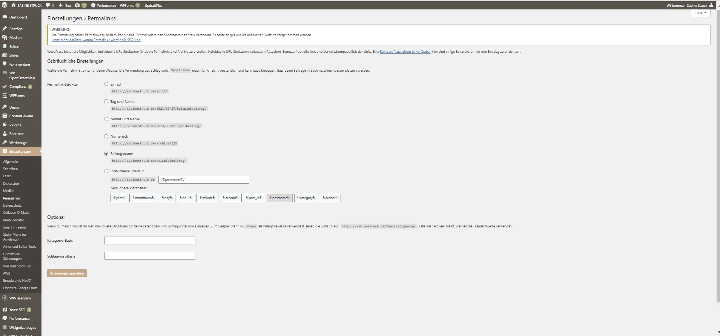Viewport: 720px width, 336px height.
Task: Insert the %category% placeholder tag
Action: (x=306, y=198)
